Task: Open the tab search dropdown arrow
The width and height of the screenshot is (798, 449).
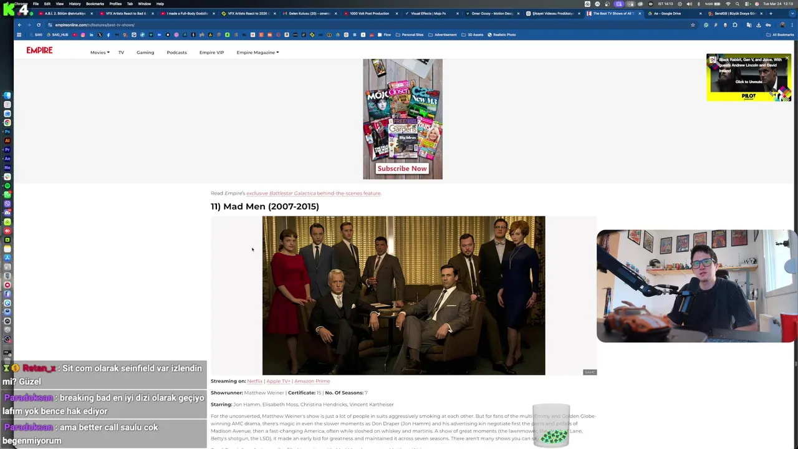Action: pos(792,13)
